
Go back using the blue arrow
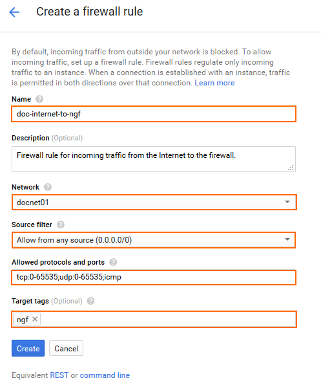pyautogui.click(x=14, y=12)
